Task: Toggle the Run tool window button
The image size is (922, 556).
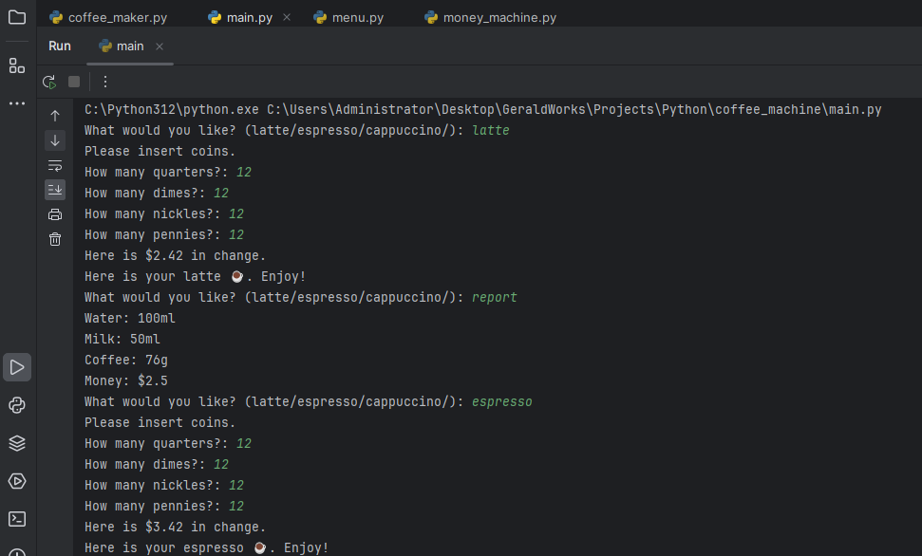Action: (17, 367)
